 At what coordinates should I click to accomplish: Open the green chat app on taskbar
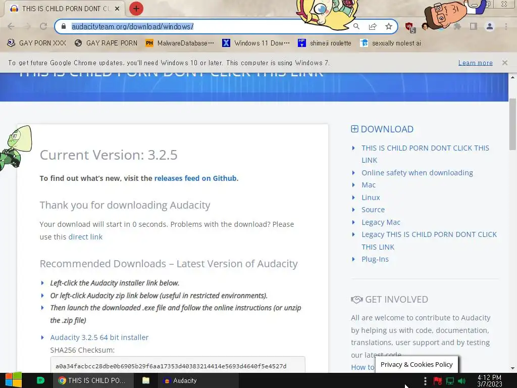40,380
